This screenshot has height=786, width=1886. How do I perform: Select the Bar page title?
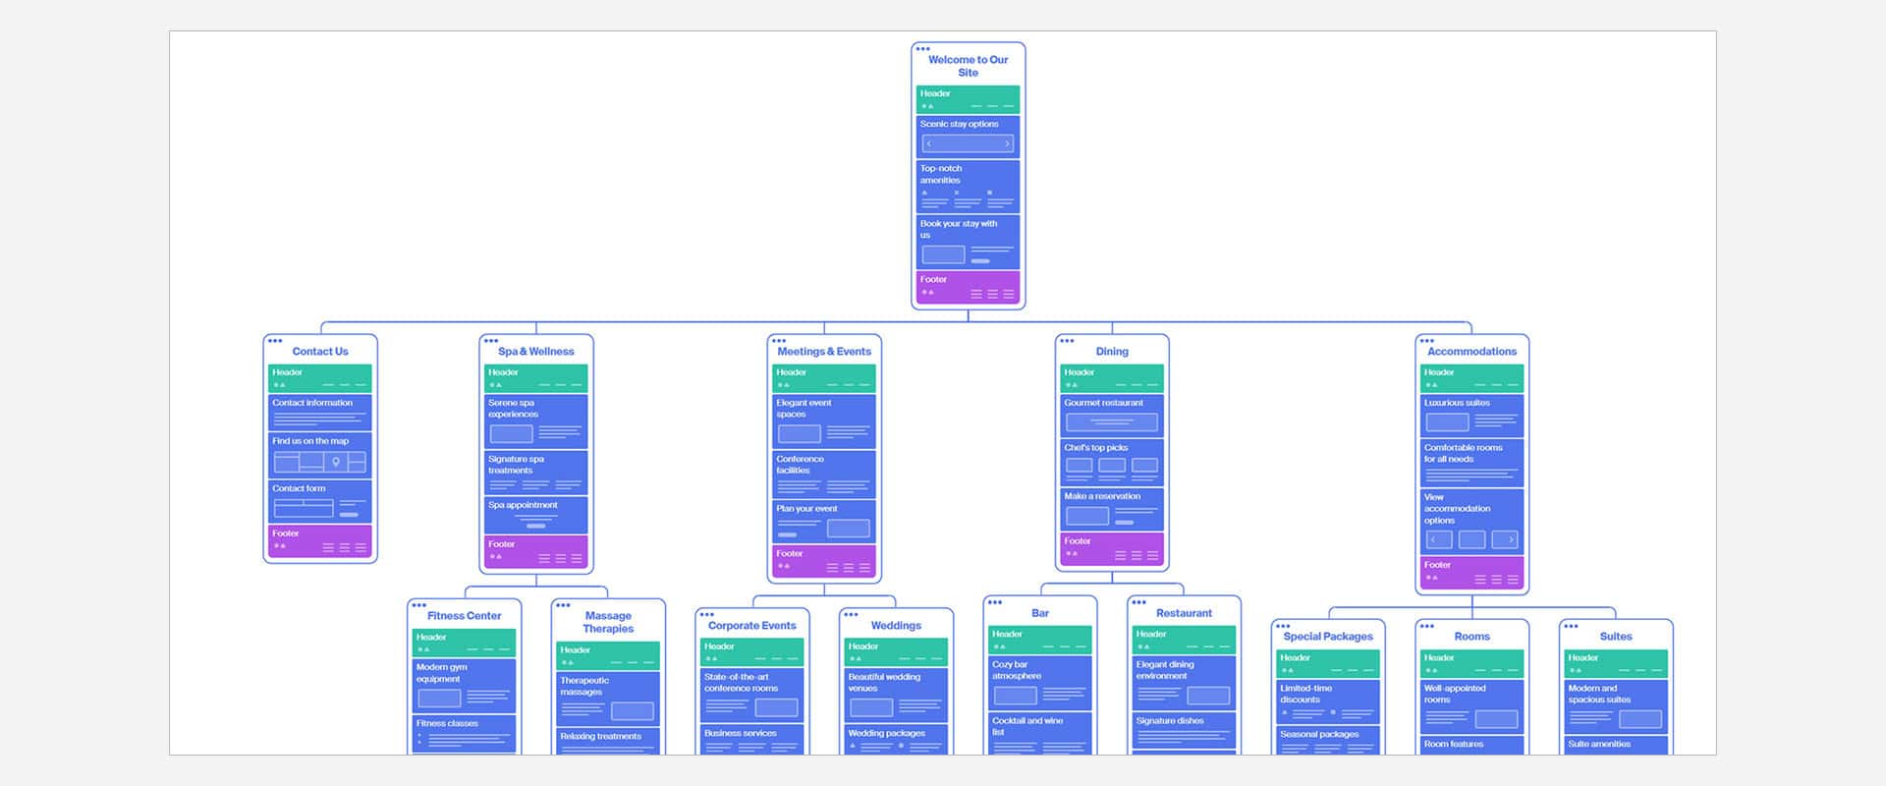pyautogui.click(x=1040, y=613)
